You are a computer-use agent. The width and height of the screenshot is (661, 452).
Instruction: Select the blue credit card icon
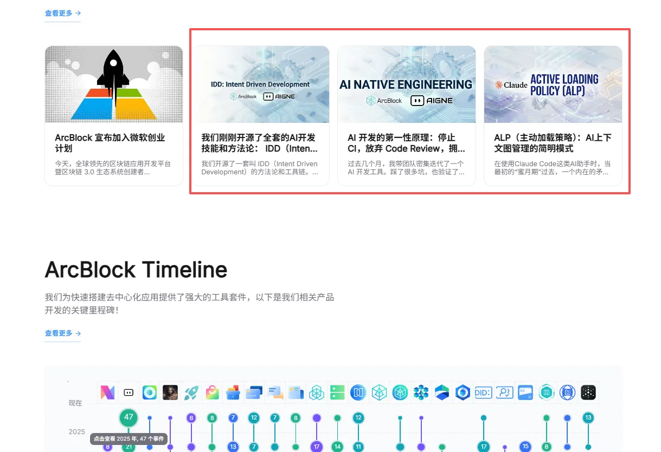[254, 392]
